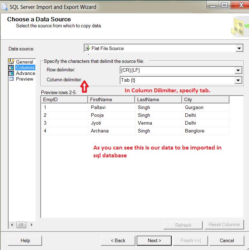Click the Columns page icon in sidebar

(11, 67)
